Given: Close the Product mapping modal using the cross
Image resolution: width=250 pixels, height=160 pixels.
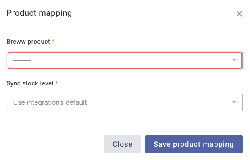Looking at the screenshot, I should tap(239, 14).
